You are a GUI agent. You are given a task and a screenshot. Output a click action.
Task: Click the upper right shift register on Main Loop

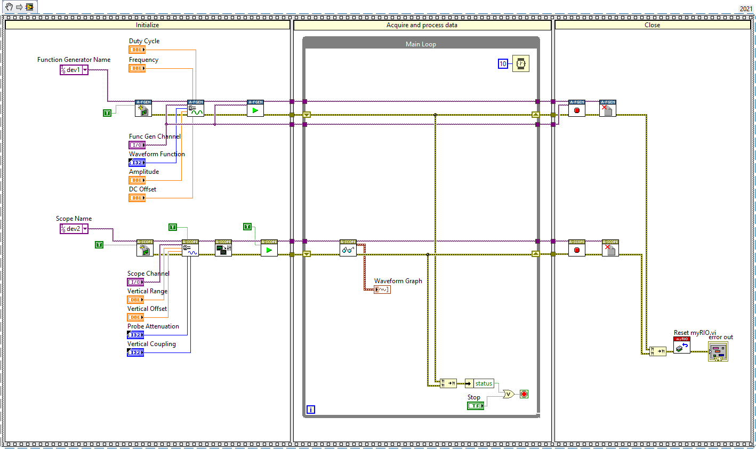[536, 115]
